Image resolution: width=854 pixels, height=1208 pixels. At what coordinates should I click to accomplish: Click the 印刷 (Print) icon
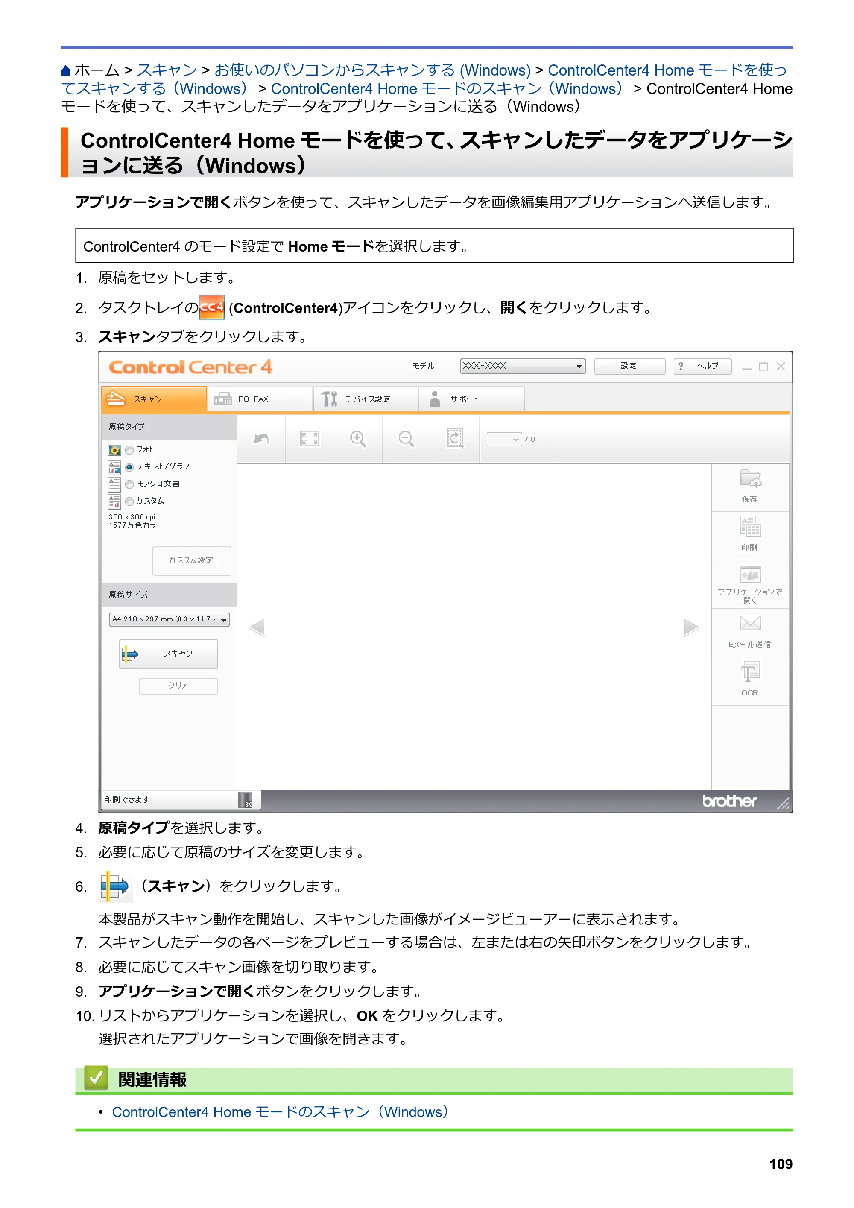(x=750, y=526)
